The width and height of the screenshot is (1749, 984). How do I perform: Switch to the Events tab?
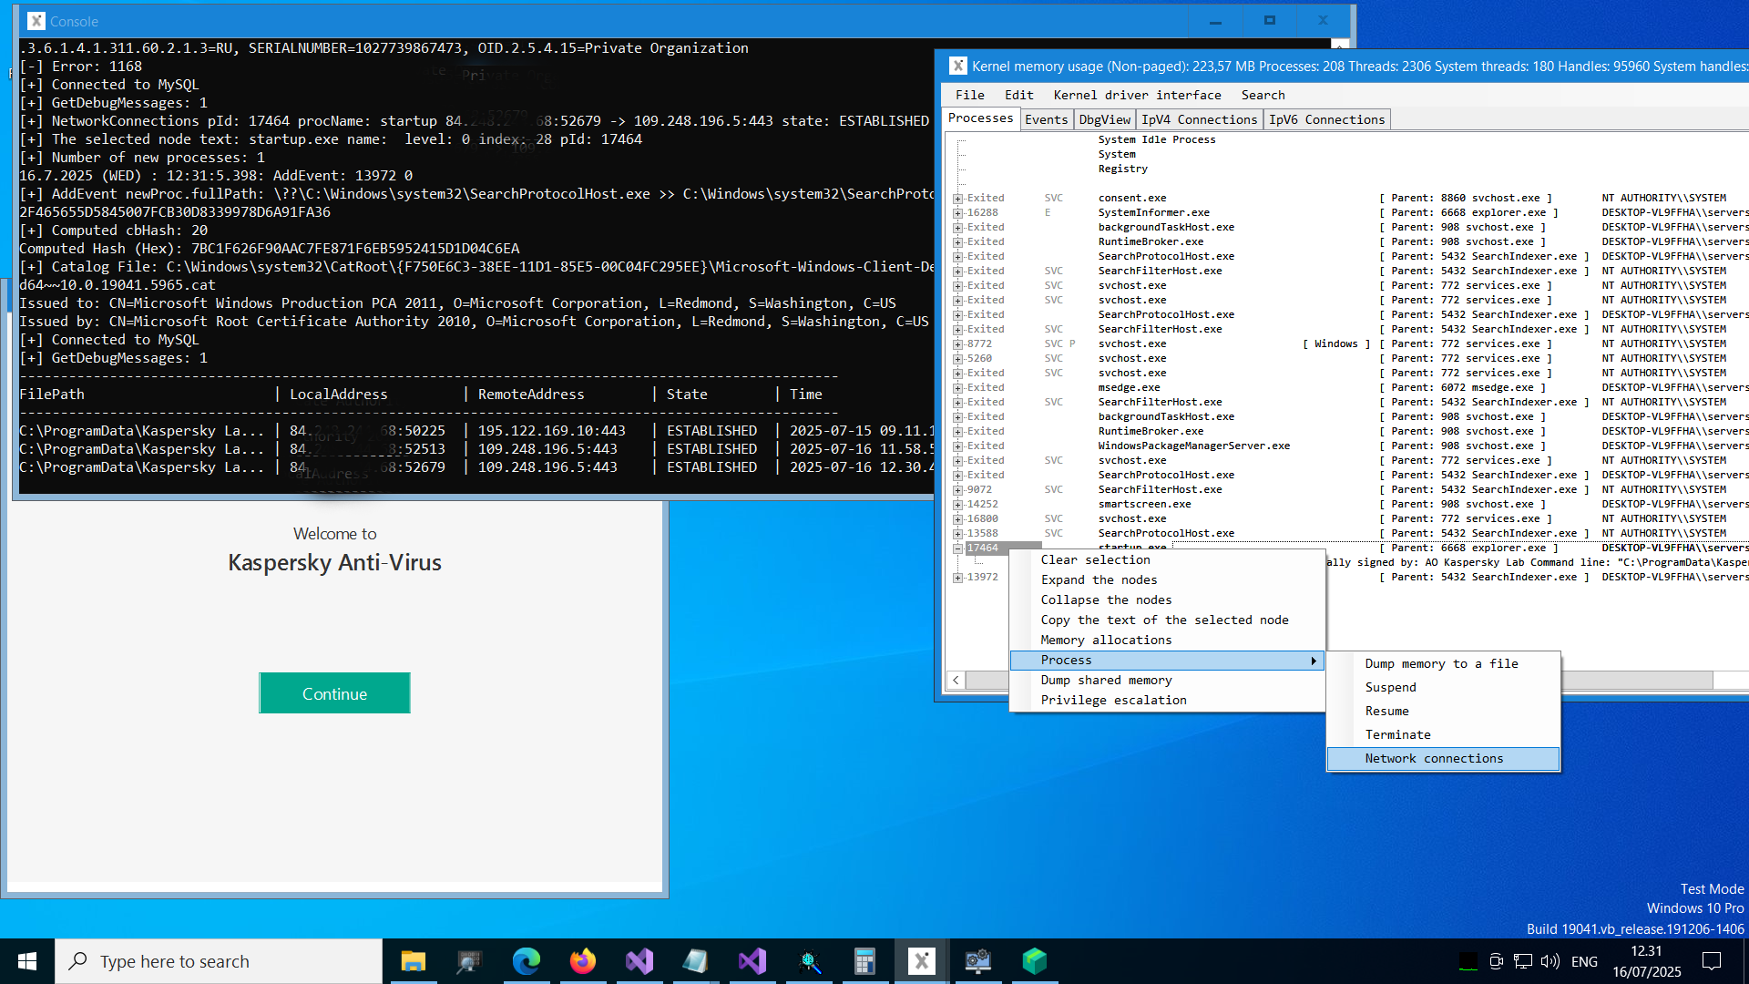click(1046, 119)
